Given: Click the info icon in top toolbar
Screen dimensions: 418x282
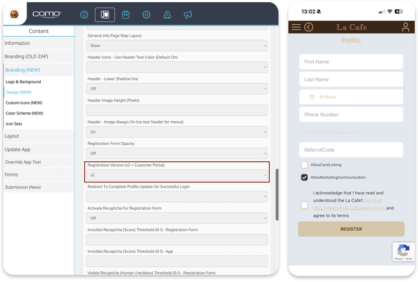Looking at the screenshot, I should tap(84, 14).
